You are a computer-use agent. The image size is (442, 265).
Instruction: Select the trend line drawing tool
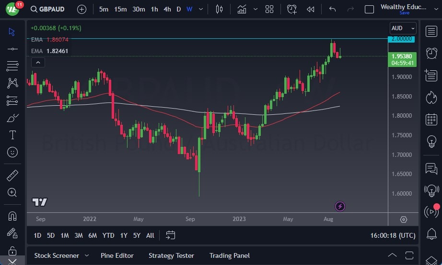[12, 49]
